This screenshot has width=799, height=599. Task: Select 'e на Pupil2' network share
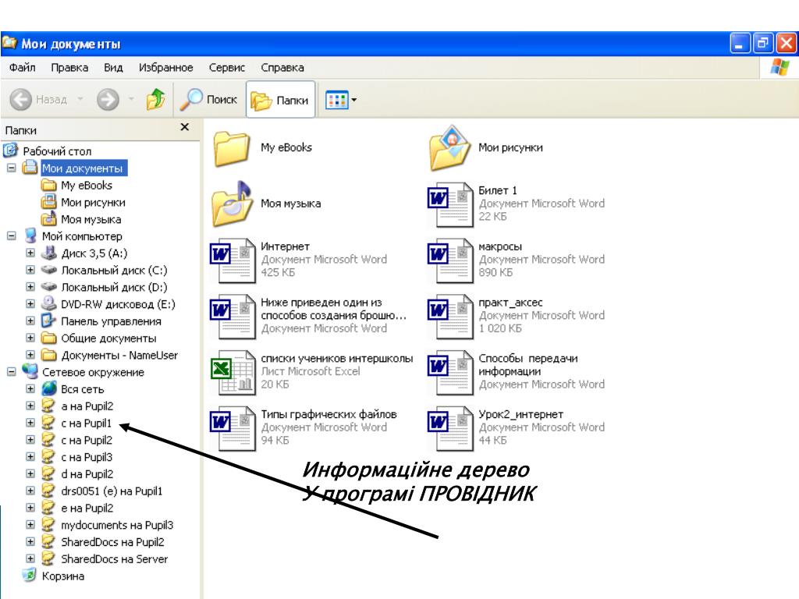[x=87, y=509]
